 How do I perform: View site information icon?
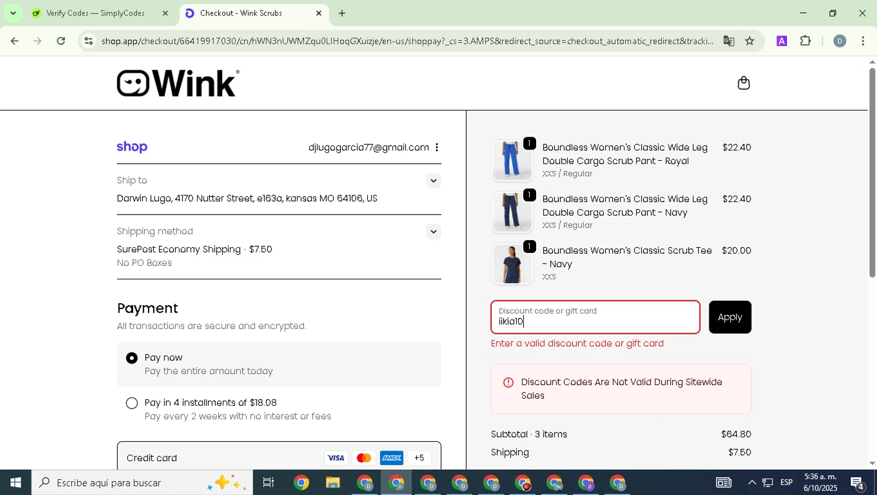(88, 41)
